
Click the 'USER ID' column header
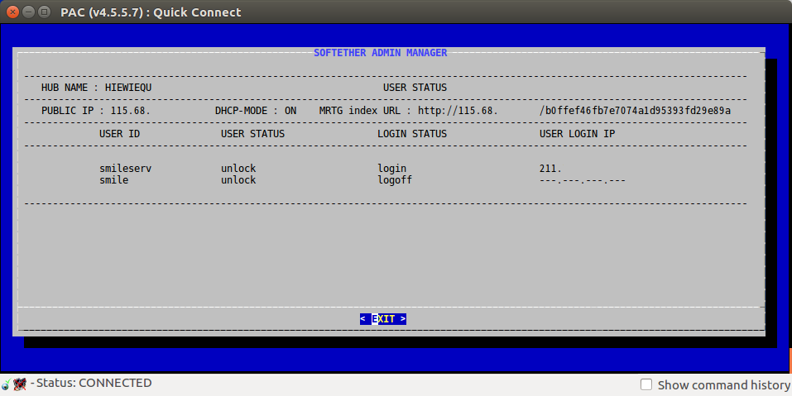(120, 134)
